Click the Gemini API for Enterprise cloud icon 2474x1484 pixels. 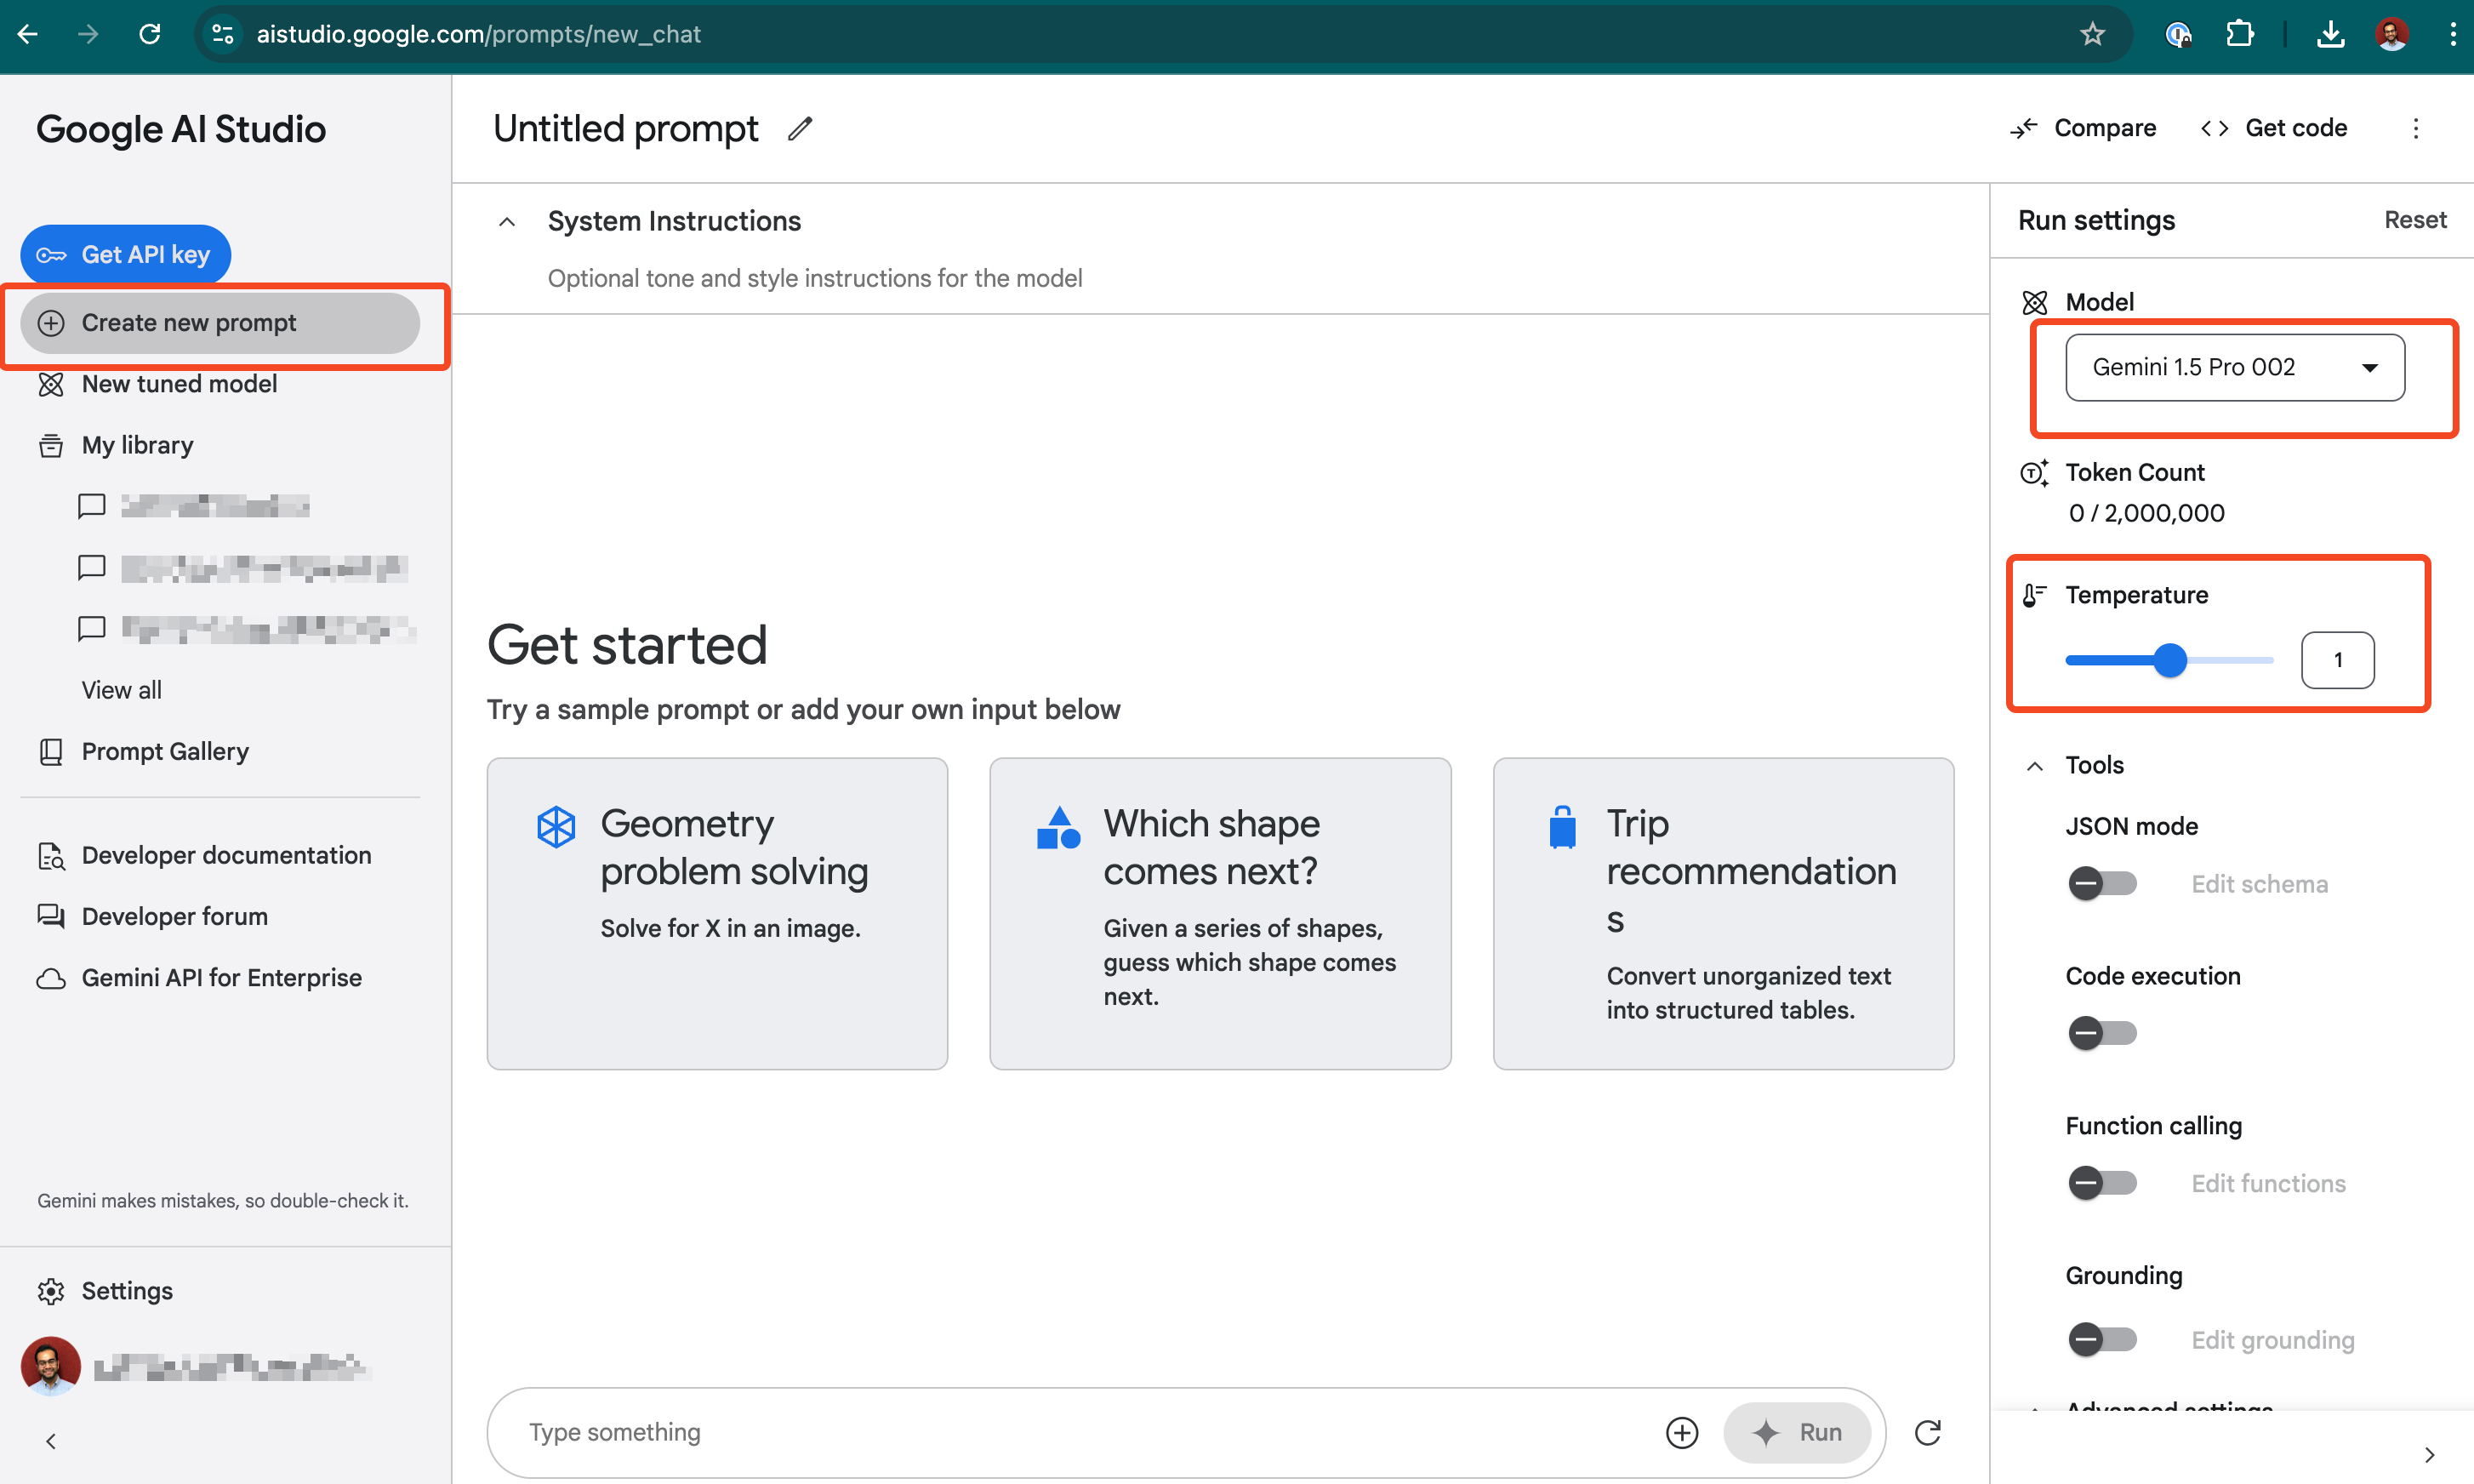coord(50,977)
